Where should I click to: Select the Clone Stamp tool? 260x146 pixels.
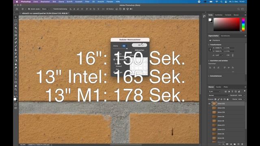16,49
